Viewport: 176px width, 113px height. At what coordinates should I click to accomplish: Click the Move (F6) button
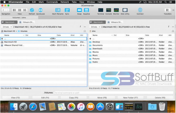tap(102, 98)
